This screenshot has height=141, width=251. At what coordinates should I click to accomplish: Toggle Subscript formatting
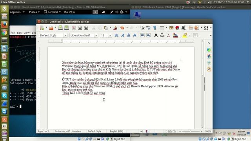point(148,35)
